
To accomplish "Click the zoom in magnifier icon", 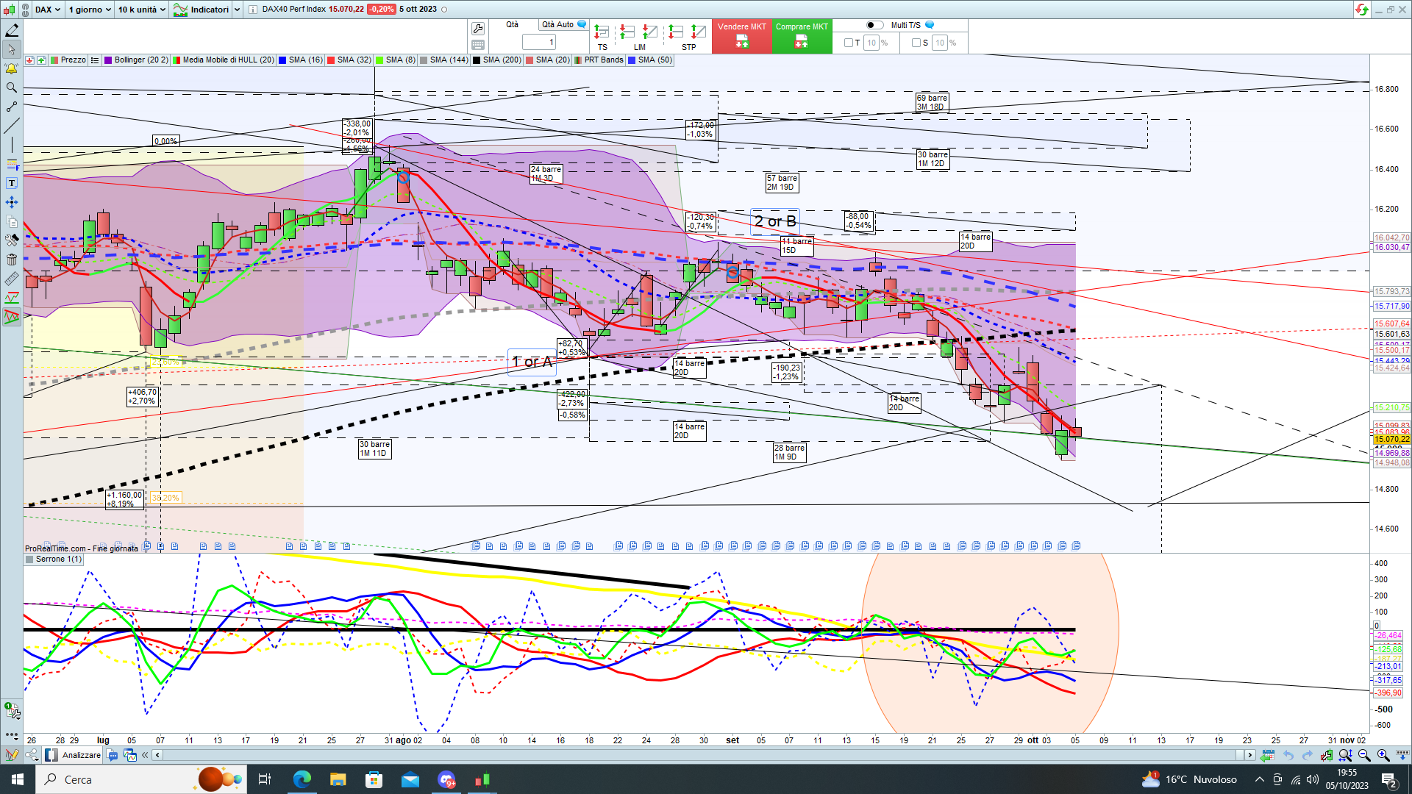I will pos(1383,755).
